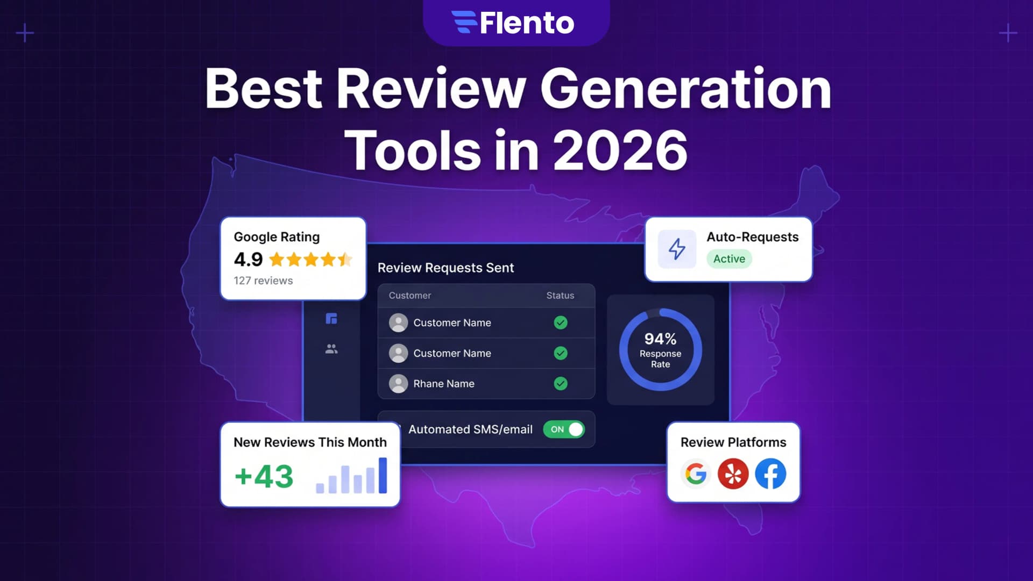The width and height of the screenshot is (1033, 581).
Task: Click the rating stars in Google Rating
Action: [311, 260]
